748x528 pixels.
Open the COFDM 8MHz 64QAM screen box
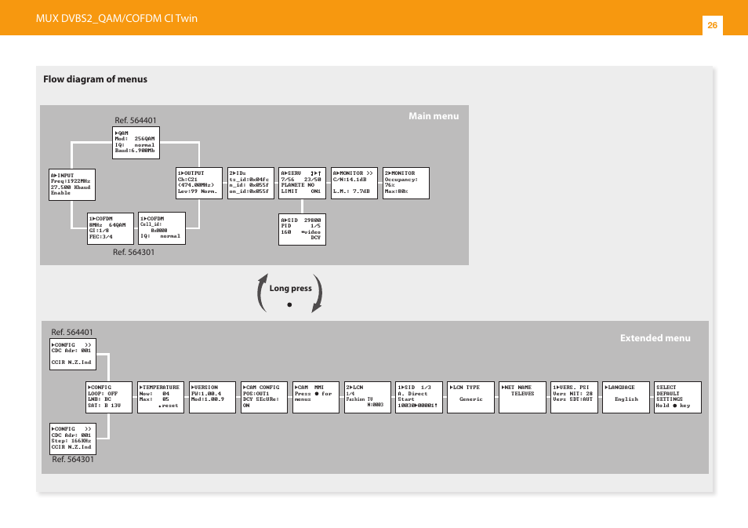point(110,228)
